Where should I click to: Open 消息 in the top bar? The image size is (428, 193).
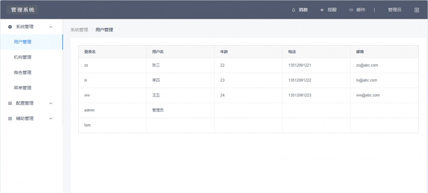click(303, 10)
